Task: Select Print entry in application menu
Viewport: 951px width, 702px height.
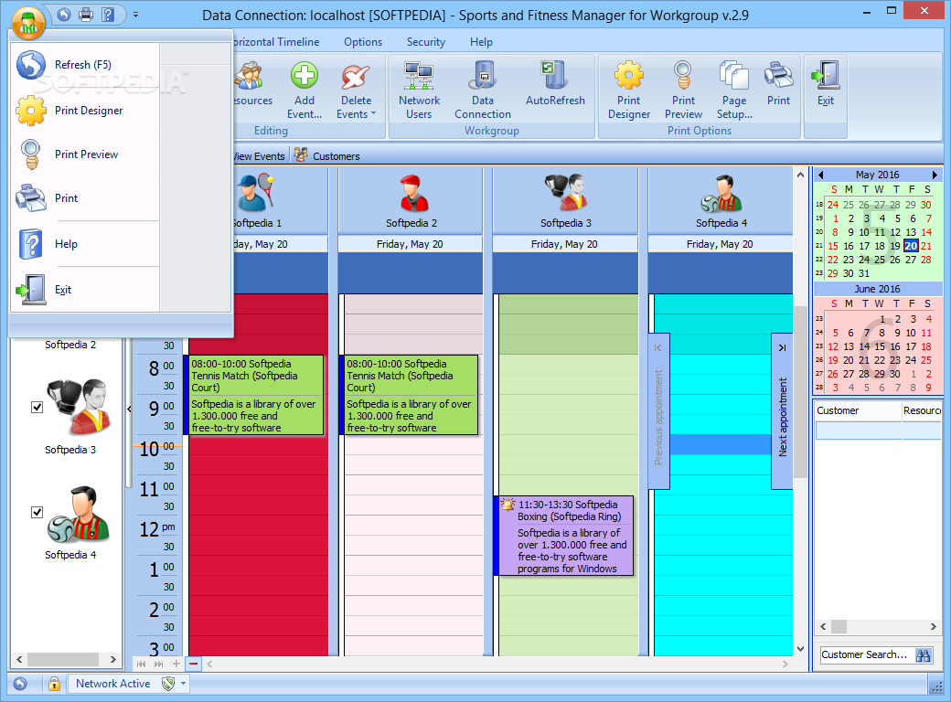Action: tap(84, 197)
